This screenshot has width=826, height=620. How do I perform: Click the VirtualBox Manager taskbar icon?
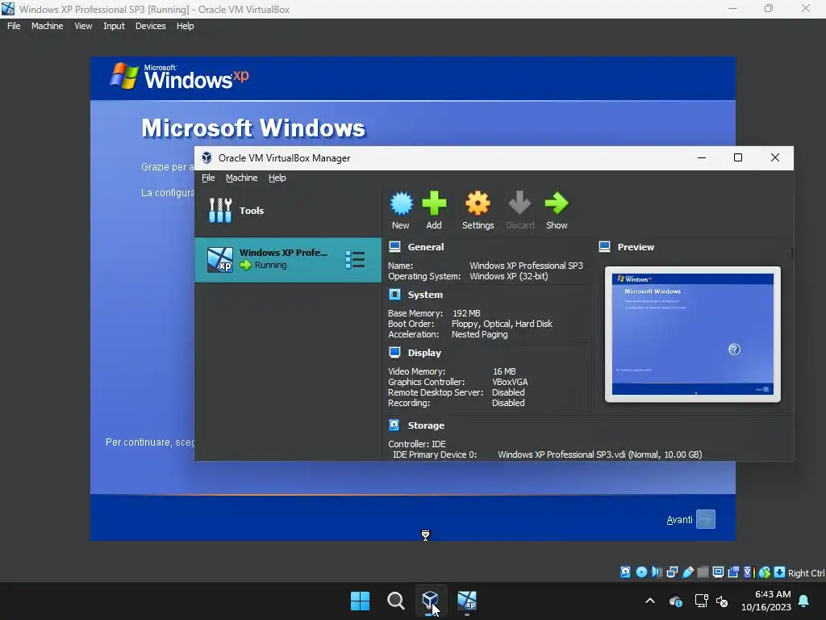tap(431, 601)
